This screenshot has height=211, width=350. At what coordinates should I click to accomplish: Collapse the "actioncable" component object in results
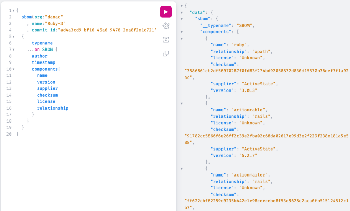pos(181,103)
